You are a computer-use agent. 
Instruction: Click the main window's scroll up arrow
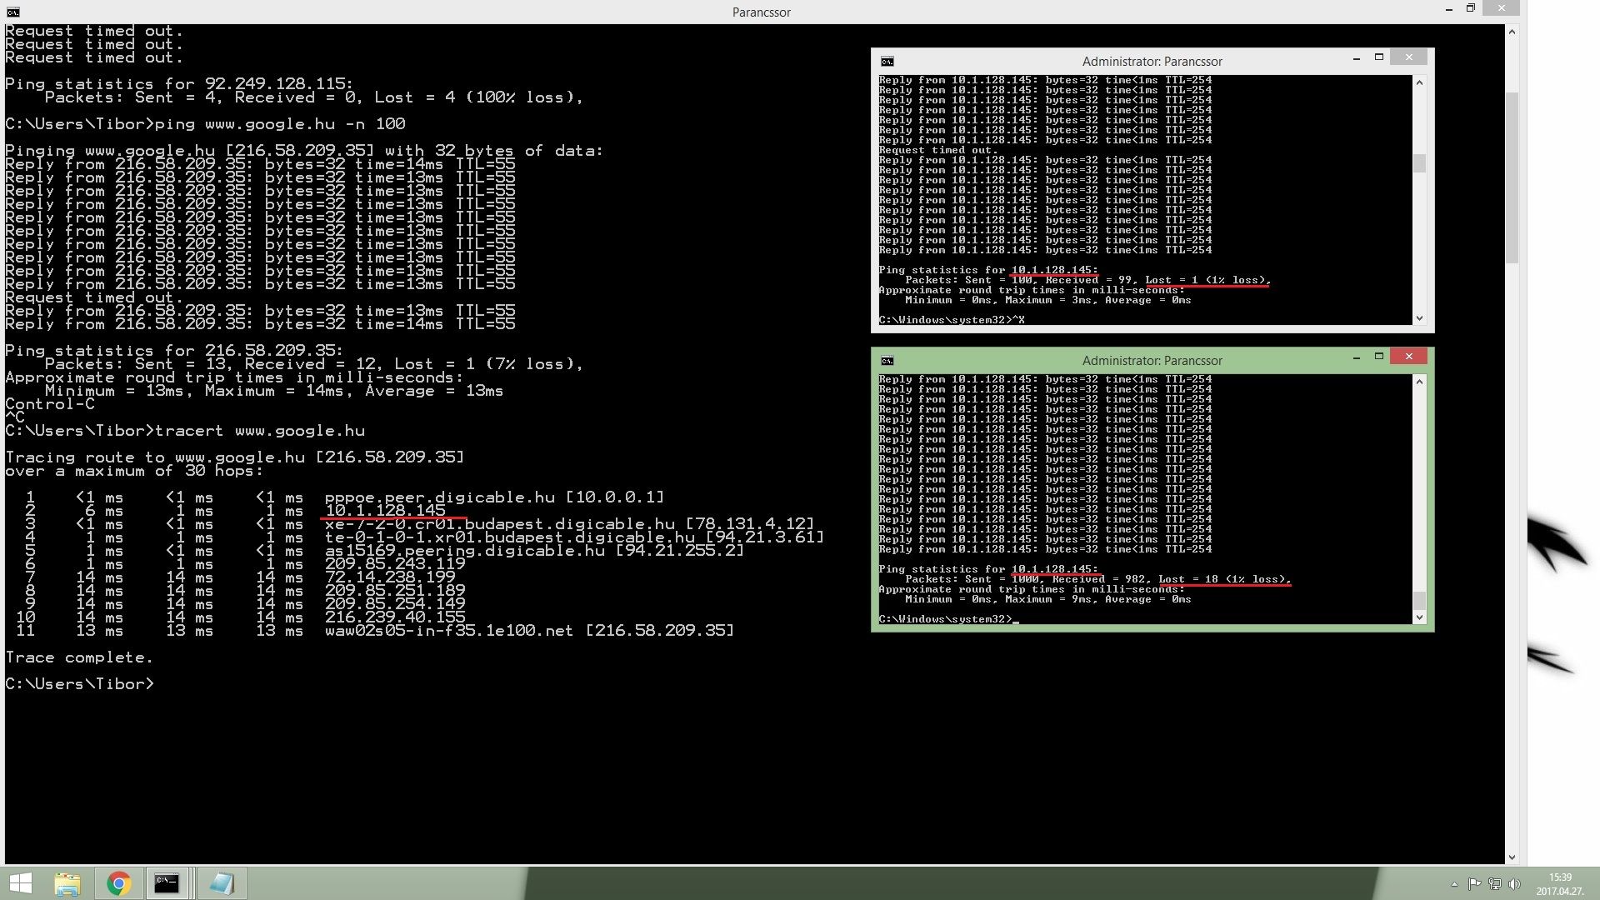pos(1512,32)
